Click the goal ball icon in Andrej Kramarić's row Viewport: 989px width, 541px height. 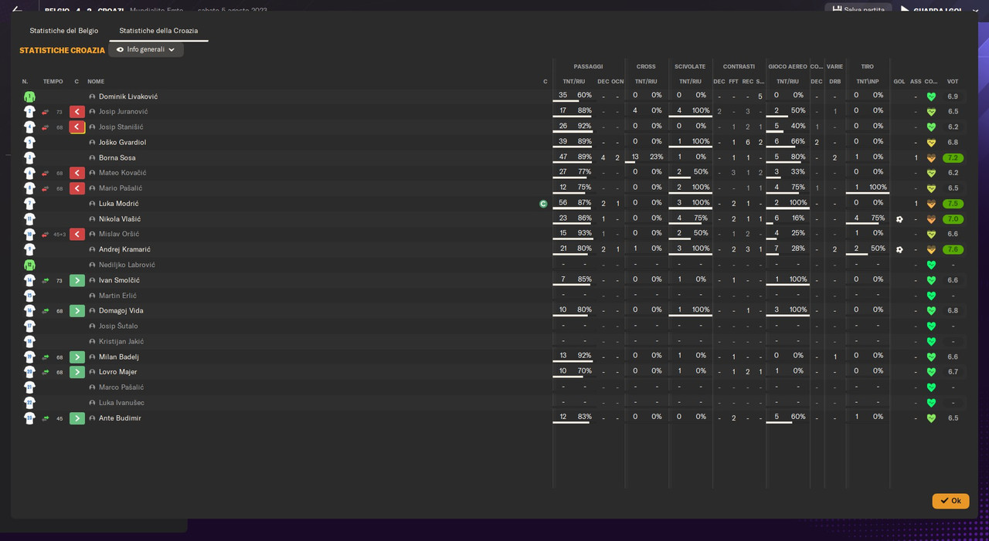coord(899,249)
